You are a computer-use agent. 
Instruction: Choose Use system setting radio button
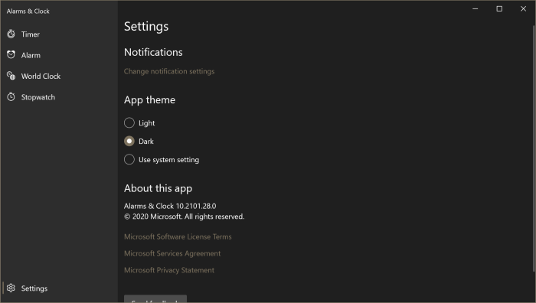[129, 159]
